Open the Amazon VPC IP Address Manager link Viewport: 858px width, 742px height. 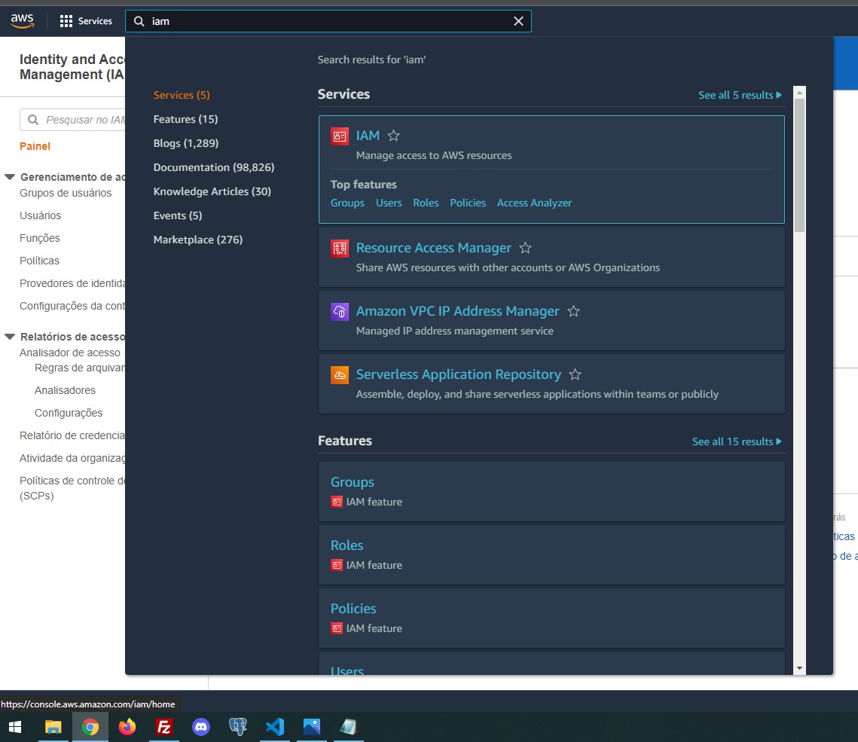pyautogui.click(x=457, y=311)
